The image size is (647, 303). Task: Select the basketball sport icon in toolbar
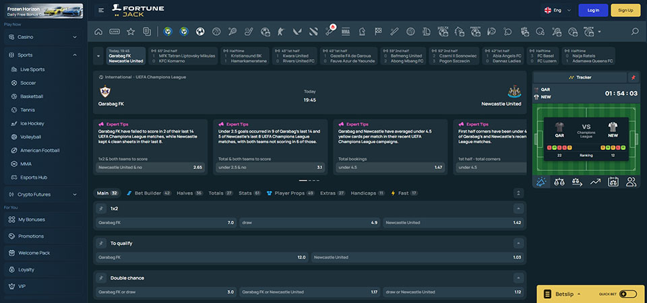pyautogui.click(x=216, y=32)
